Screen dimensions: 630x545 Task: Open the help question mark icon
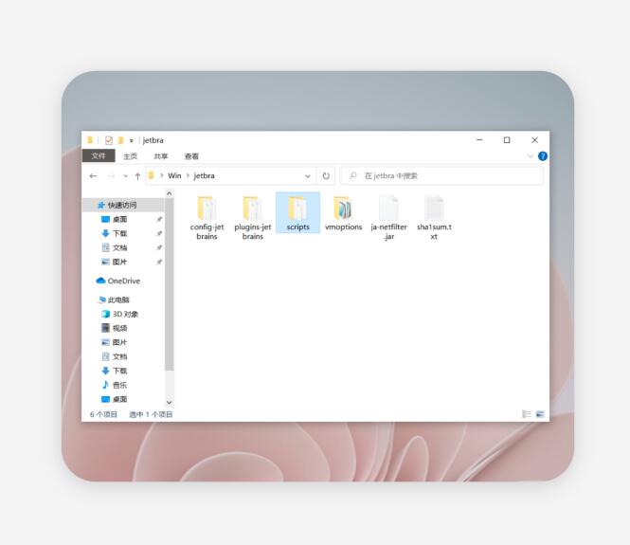point(543,156)
